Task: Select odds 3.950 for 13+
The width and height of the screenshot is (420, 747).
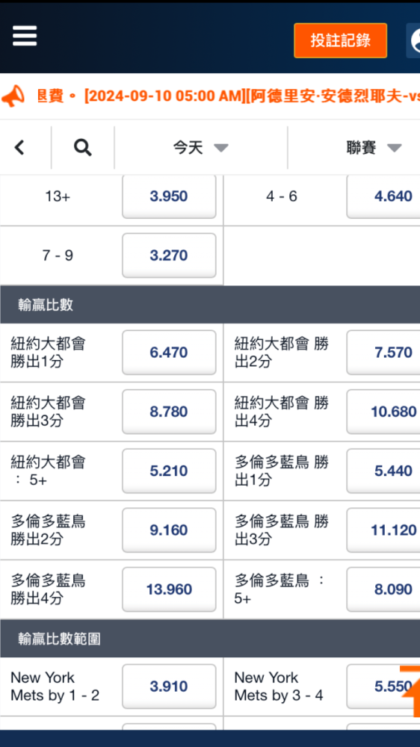Action: pos(169,196)
